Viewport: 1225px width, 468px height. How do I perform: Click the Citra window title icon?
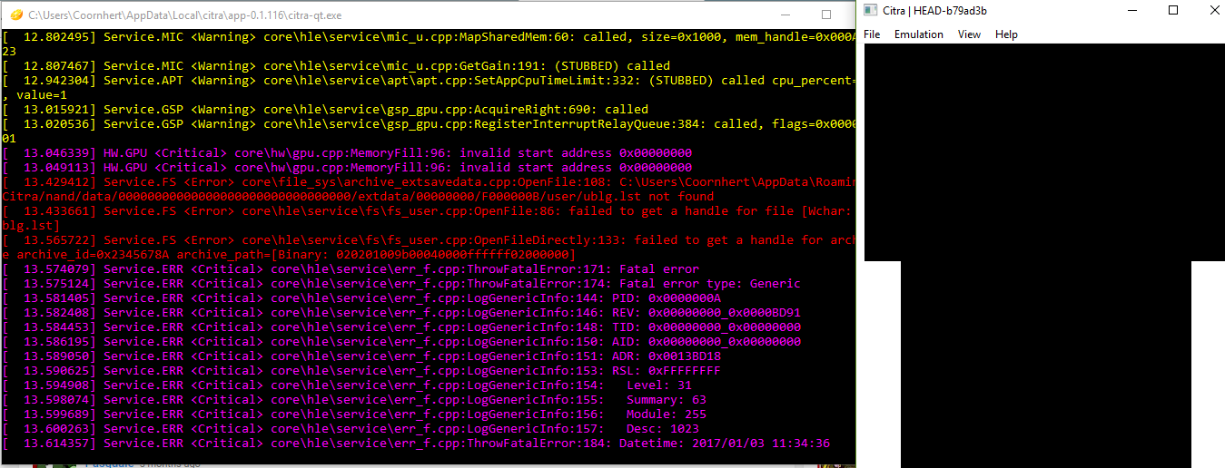click(x=870, y=10)
